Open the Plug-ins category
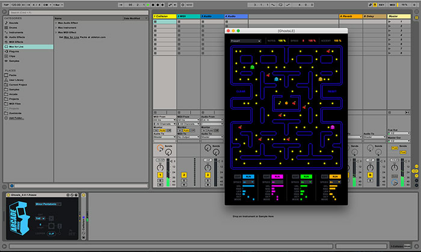The width and height of the screenshot is (421, 252). (x=14, y=51)
